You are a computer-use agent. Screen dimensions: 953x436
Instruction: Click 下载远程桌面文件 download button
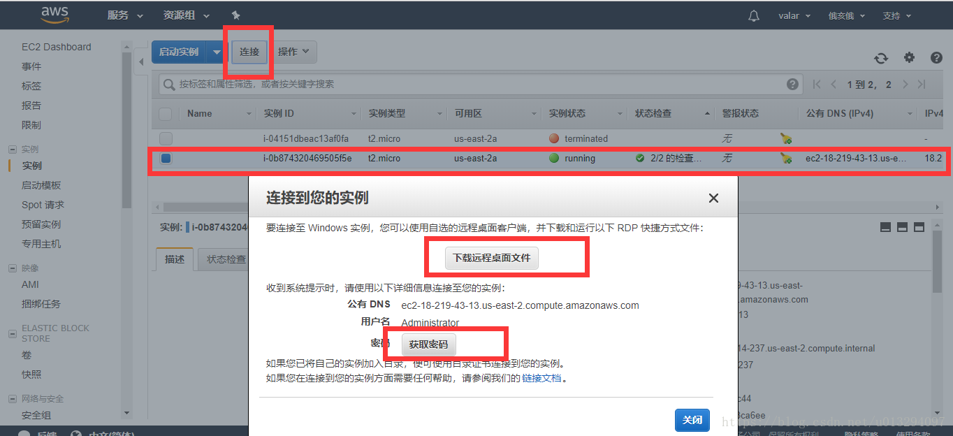[x=492, y=258]
